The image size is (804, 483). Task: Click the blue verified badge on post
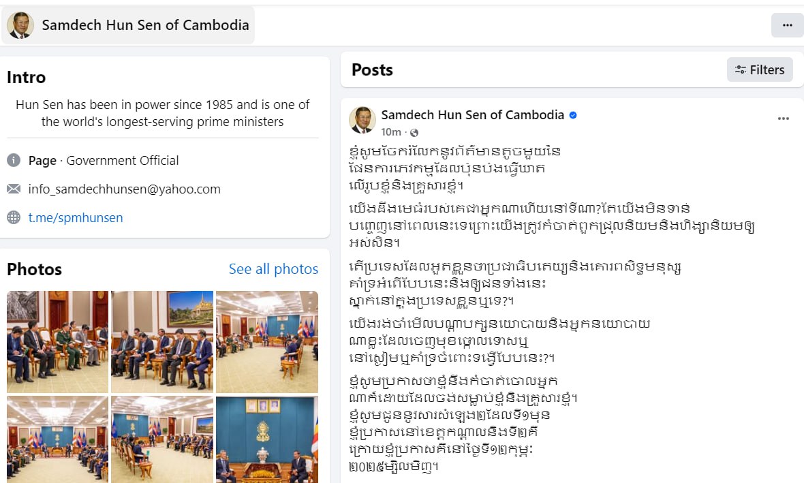(x=573, y=115)
